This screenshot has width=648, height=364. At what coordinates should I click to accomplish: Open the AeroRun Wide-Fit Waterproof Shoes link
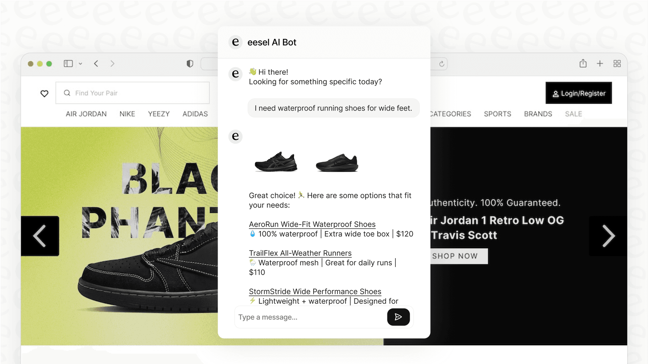click(312, 224)
